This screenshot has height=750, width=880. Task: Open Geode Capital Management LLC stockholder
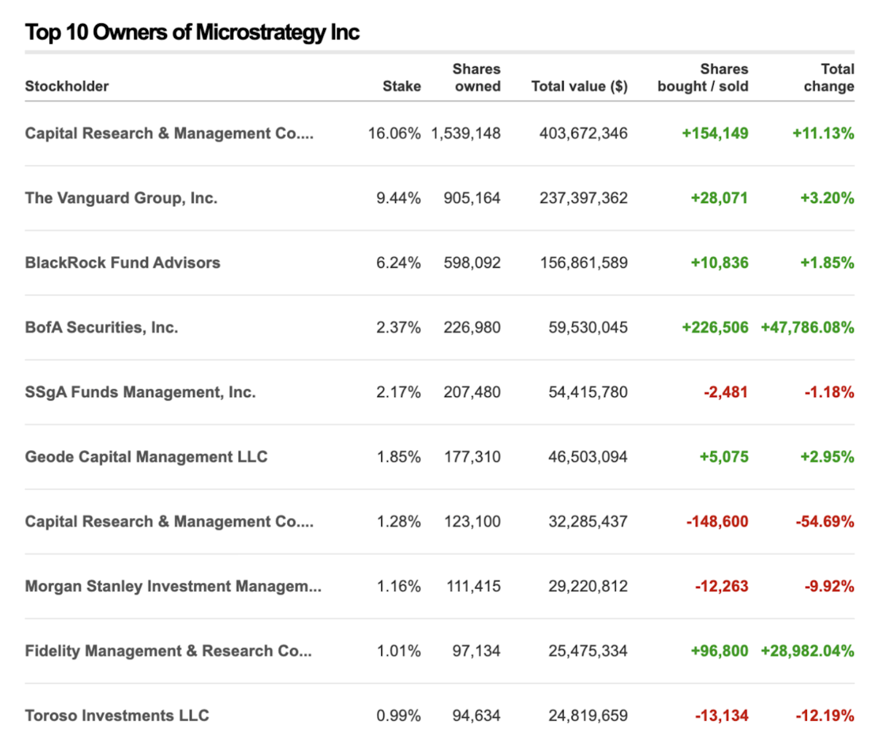[146, 457]
